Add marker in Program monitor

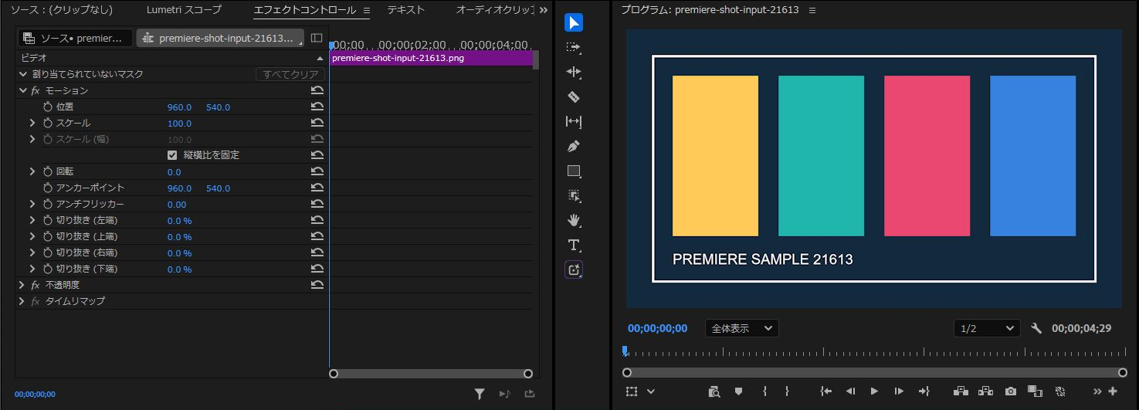click(738, 391)
